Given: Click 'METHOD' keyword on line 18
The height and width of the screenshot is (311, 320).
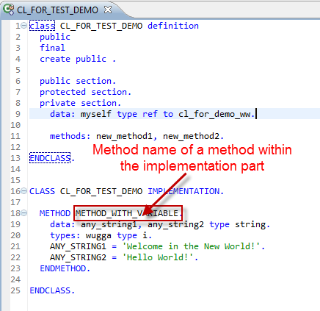Looking at the screenshot, I should tap(55, 213).
